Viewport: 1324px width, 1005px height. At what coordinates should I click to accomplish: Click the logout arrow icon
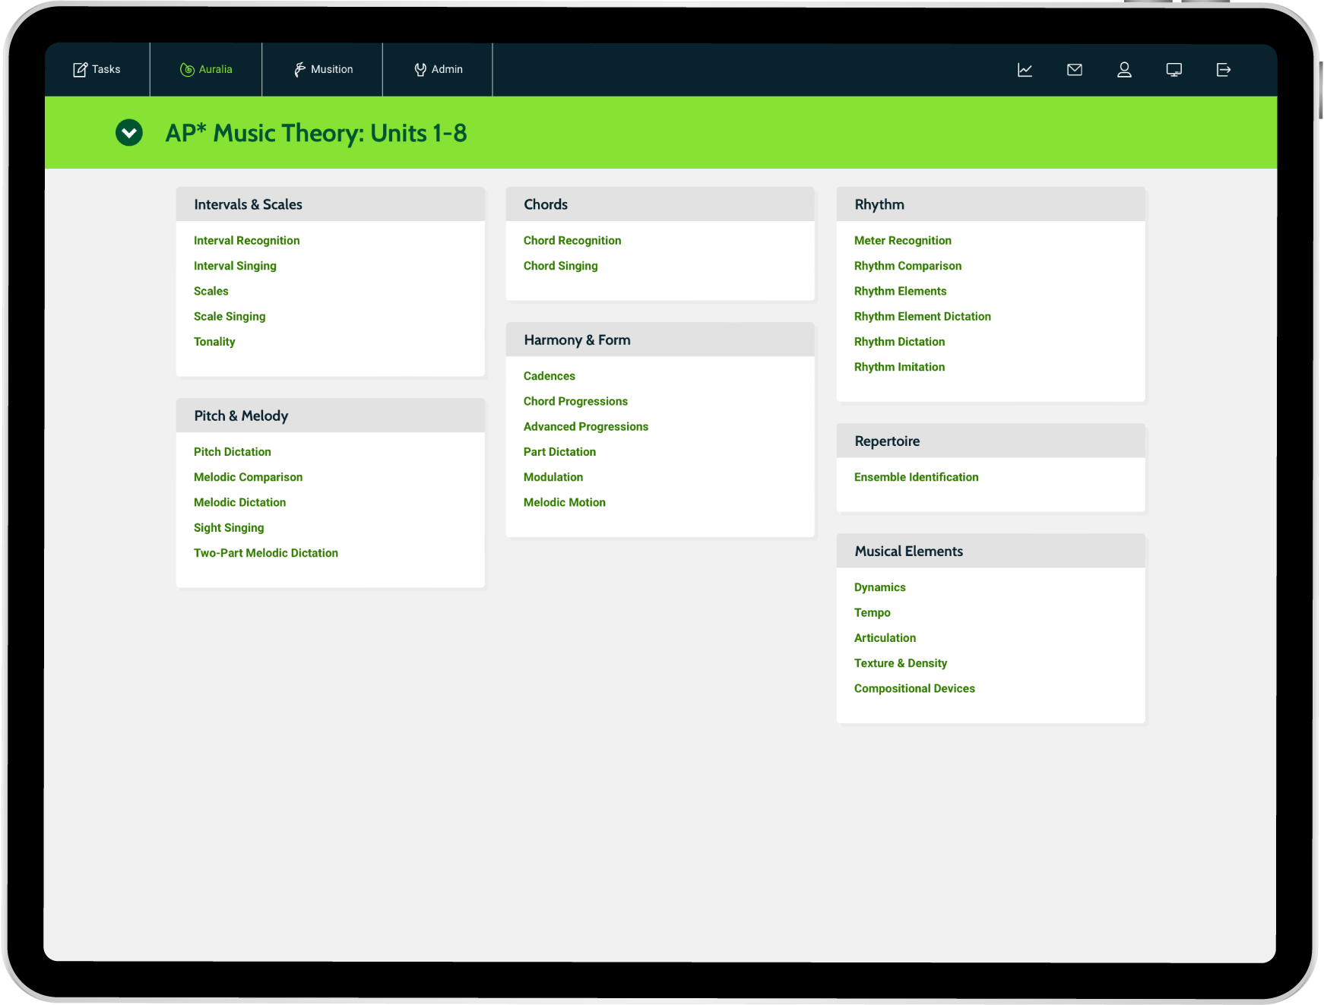click(x=1223, y=70)
